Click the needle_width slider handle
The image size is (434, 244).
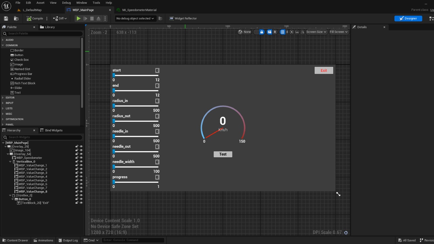click(x=114, y=167)
